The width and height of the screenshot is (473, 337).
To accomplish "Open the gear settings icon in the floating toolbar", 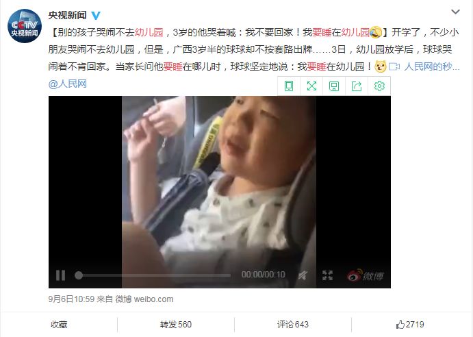I will coord(379,86).
